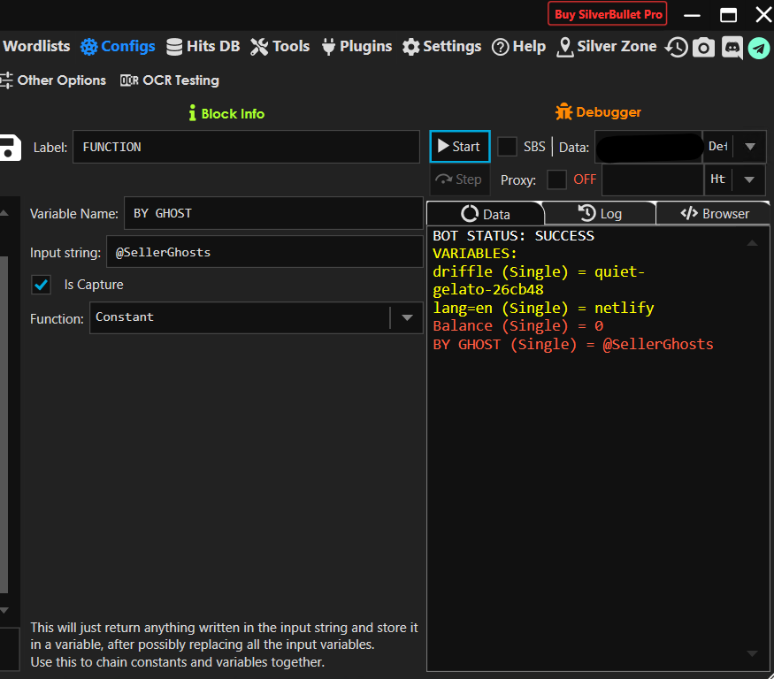
Task: Click the debugger output scrollbar down arrow
Action: coord(752,653)
